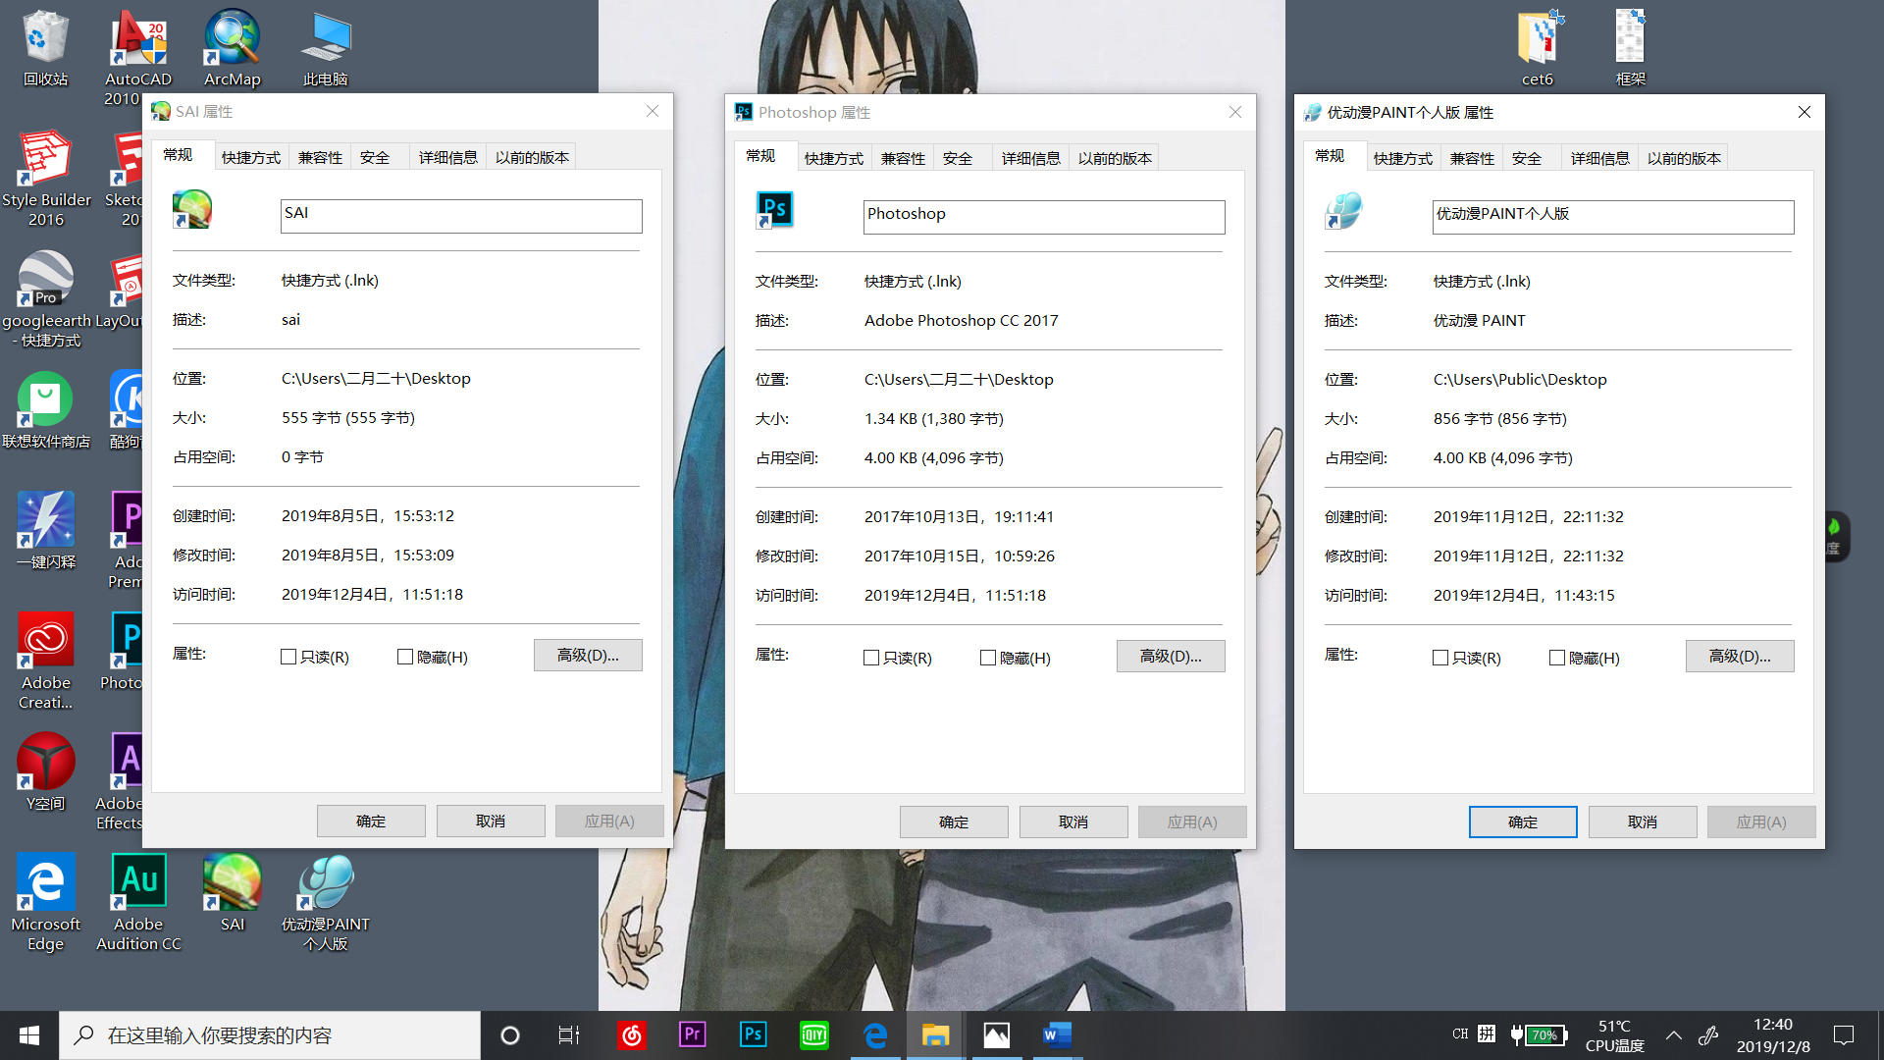Select the SAI desktop shortcut icon
The height and width of the screenshot is (1060, 1884).
coord(232,893)
